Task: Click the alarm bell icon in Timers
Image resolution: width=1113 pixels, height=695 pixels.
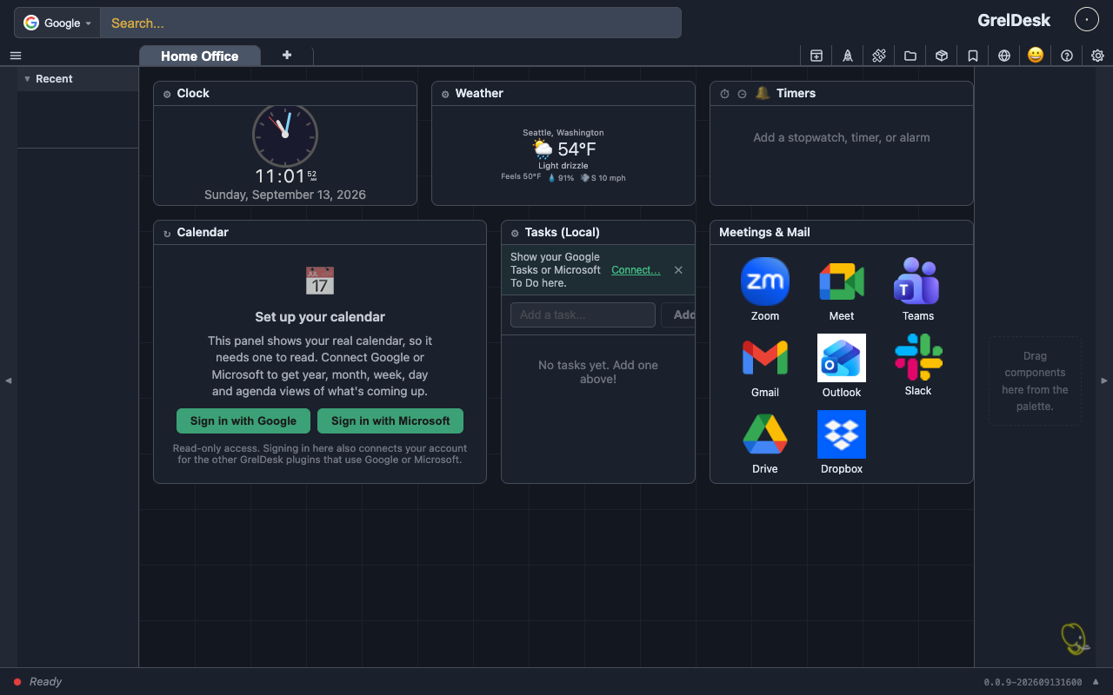Action: coord(763,93)
